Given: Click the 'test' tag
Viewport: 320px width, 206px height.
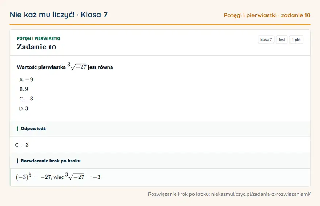Looking at the screenshot, I should click(281, 40).
